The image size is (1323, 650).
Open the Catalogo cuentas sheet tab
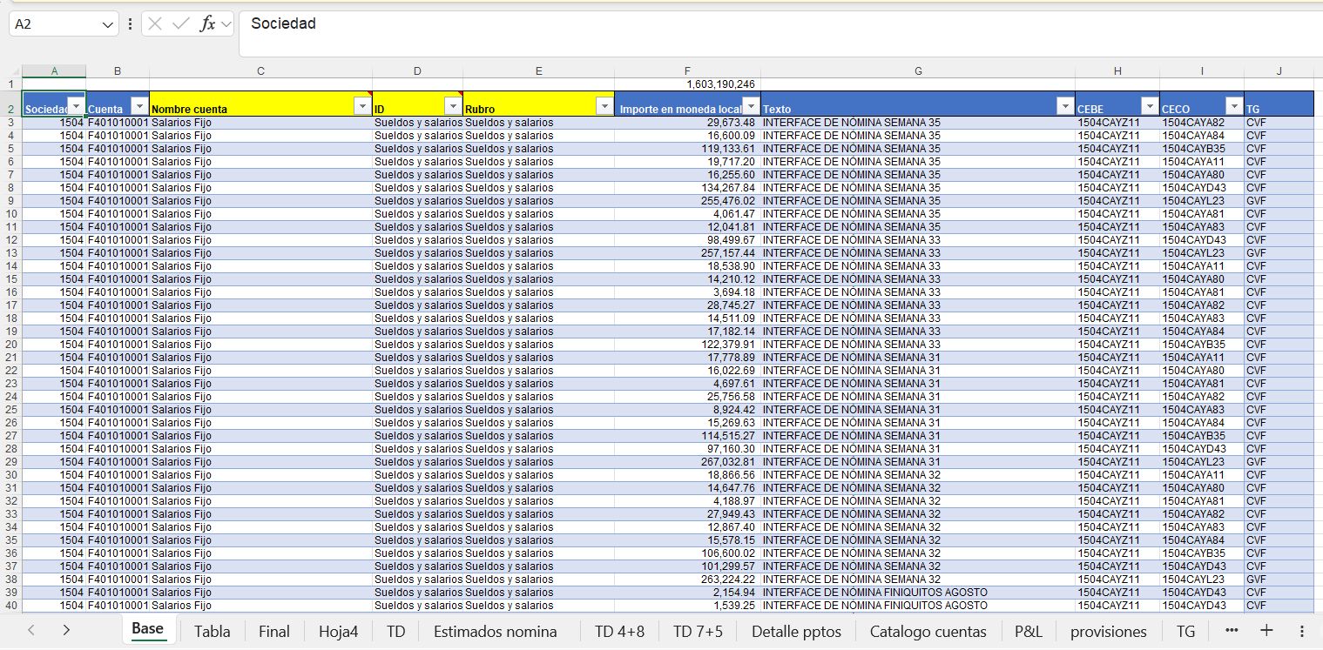coord(928,632)
